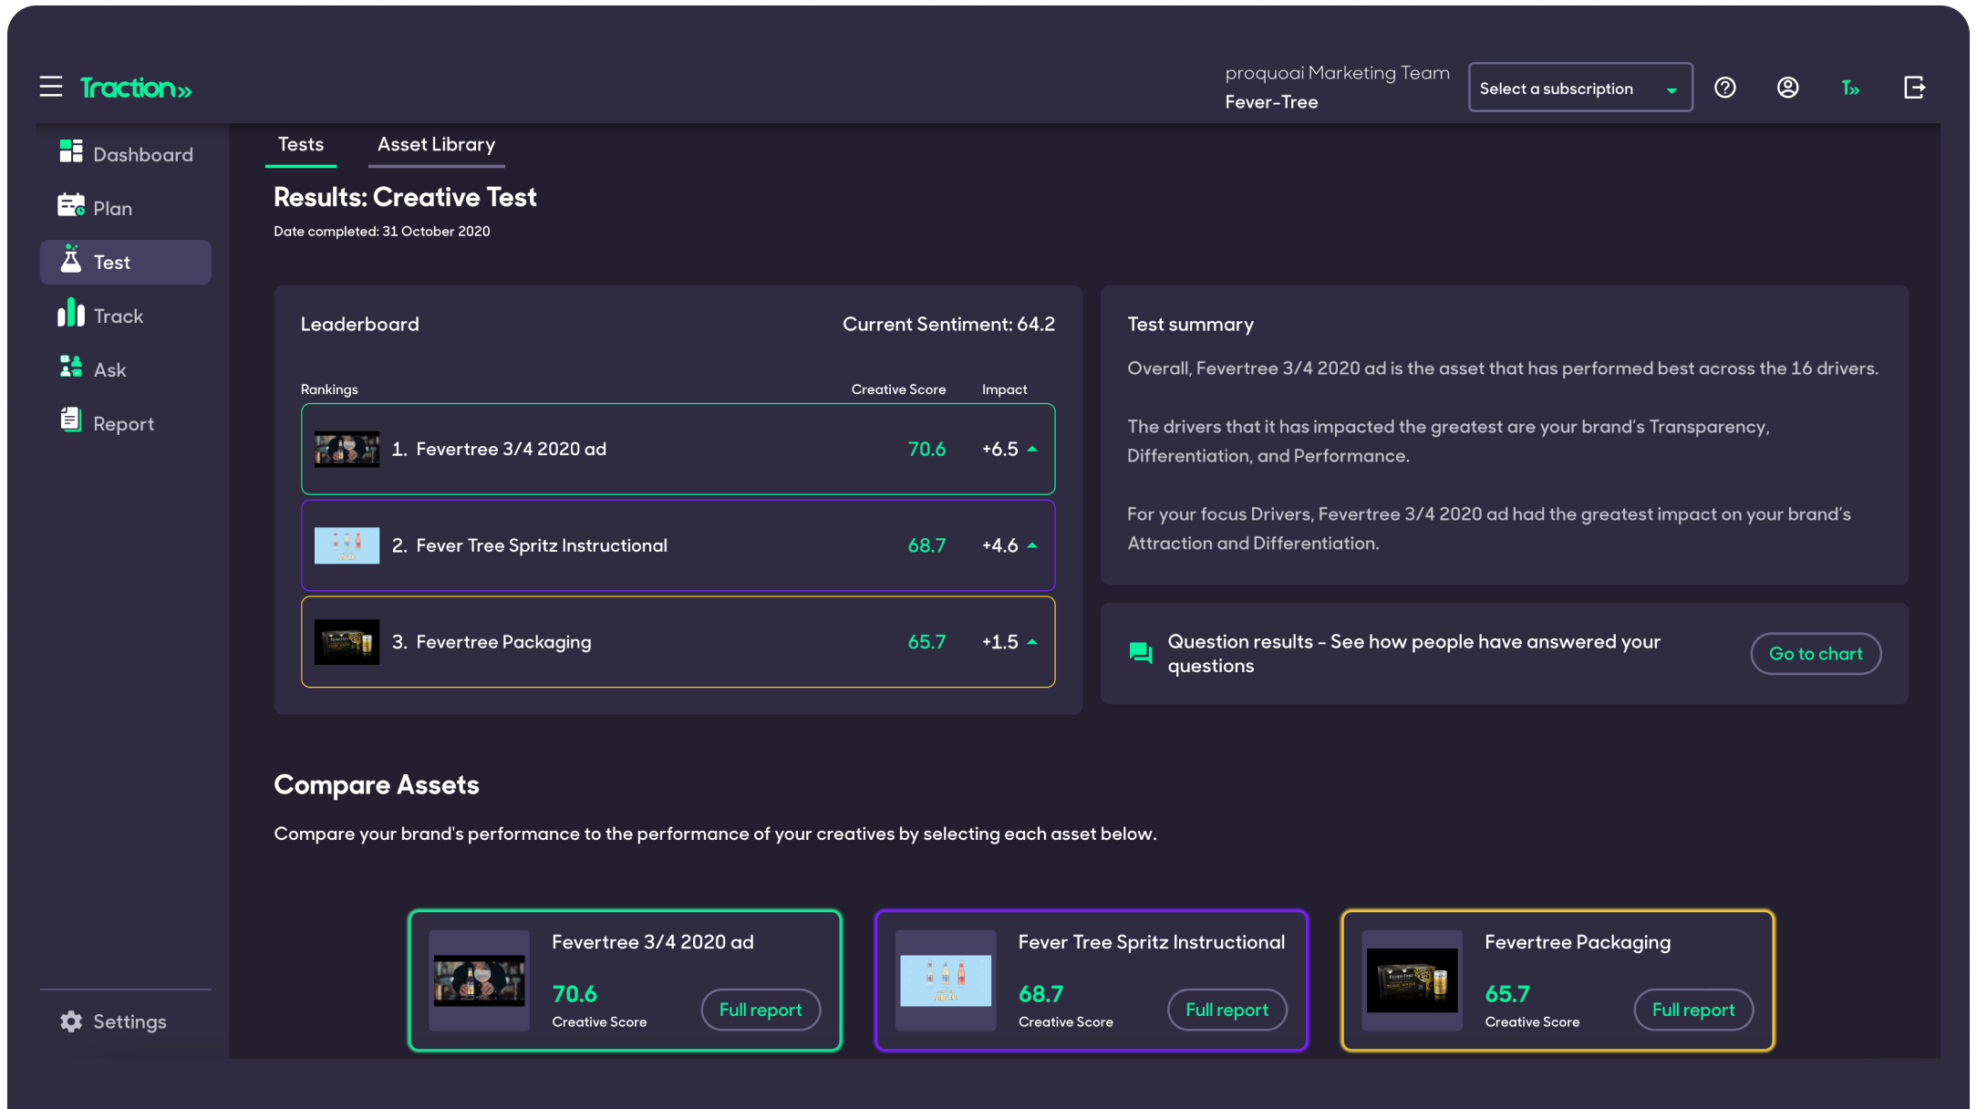Click impact arrow for Fevertree Packaging row
Screen dimensions: 1977x1109
[1032, 642]
